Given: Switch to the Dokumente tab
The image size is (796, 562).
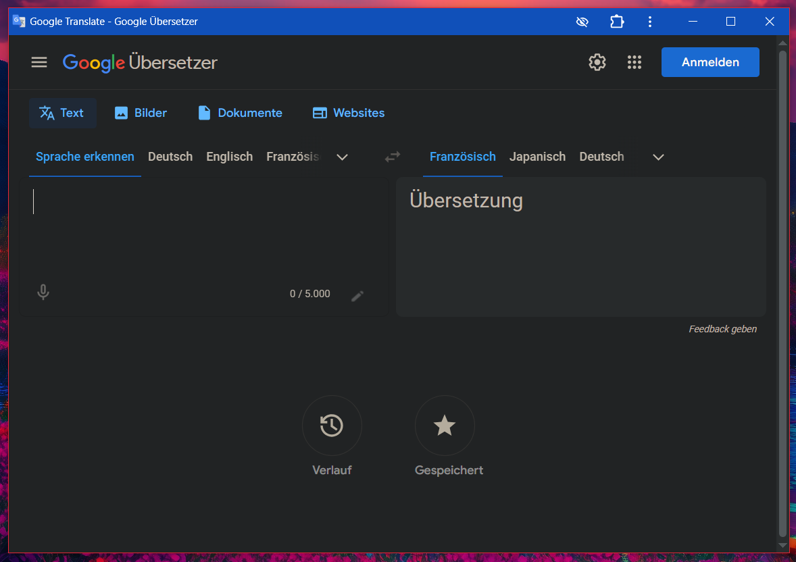Looking at the screenshot, I should pos(240,113).
